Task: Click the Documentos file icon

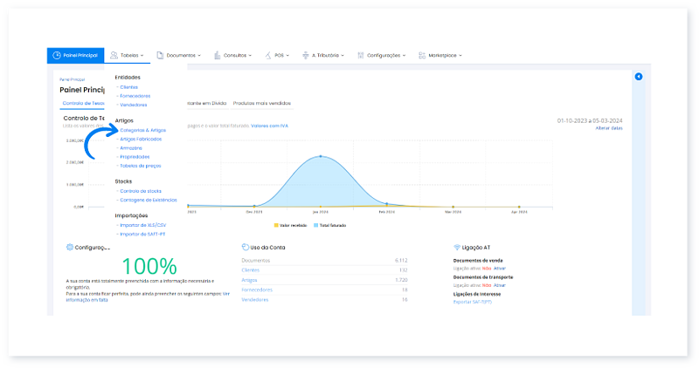Action: click(x=160, y=55)
